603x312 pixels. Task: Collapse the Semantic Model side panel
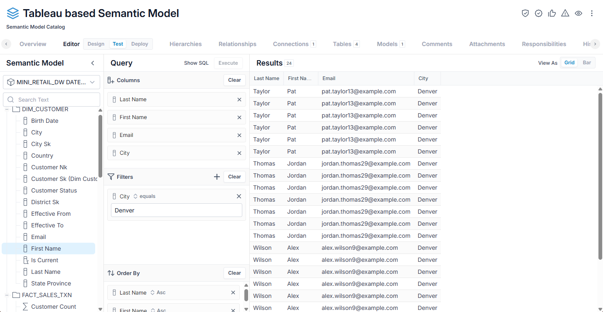pyautogui.click(x=93, y=63)
